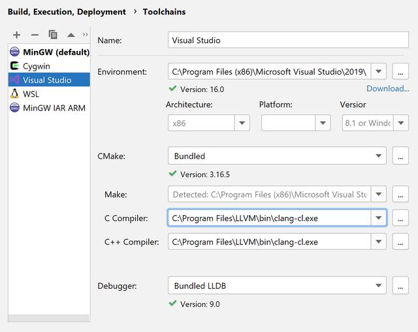Edit the Name field
This screenshot has height=332, width=418.
pos(288,40)
